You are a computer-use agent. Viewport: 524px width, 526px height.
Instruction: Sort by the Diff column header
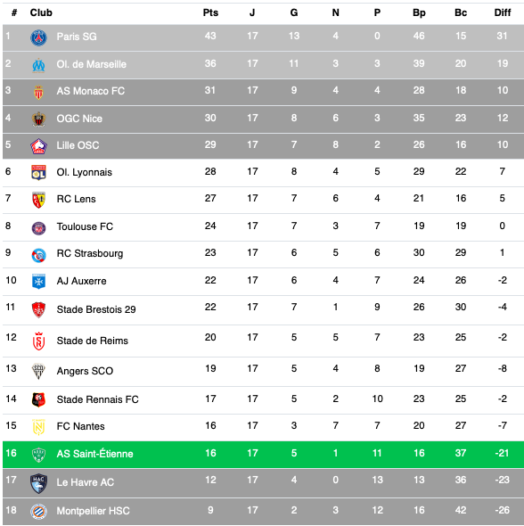point(503,12)
